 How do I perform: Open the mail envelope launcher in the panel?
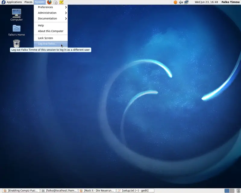[x=55, y=2]
